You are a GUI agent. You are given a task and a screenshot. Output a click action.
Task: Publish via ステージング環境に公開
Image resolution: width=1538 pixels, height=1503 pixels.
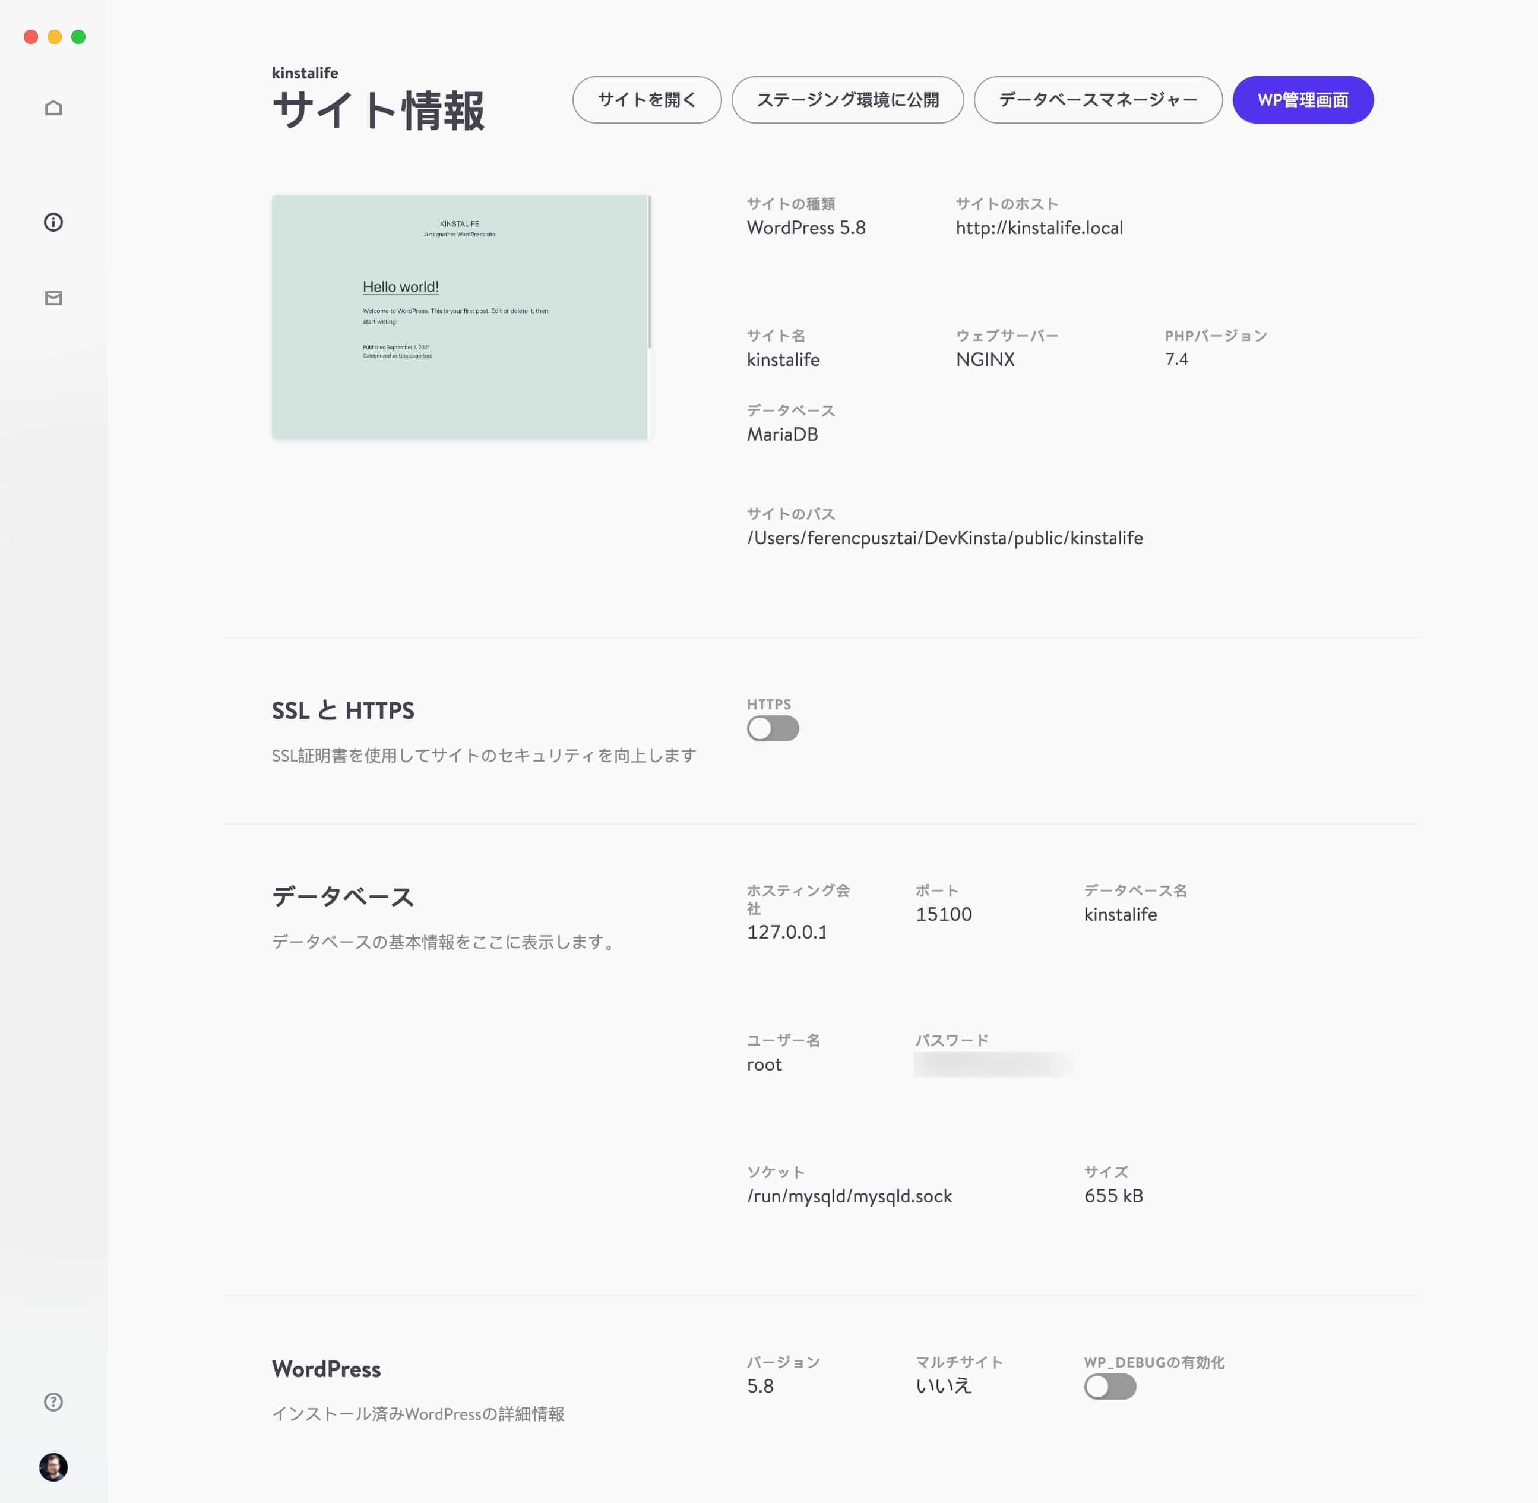pos(847,99)
